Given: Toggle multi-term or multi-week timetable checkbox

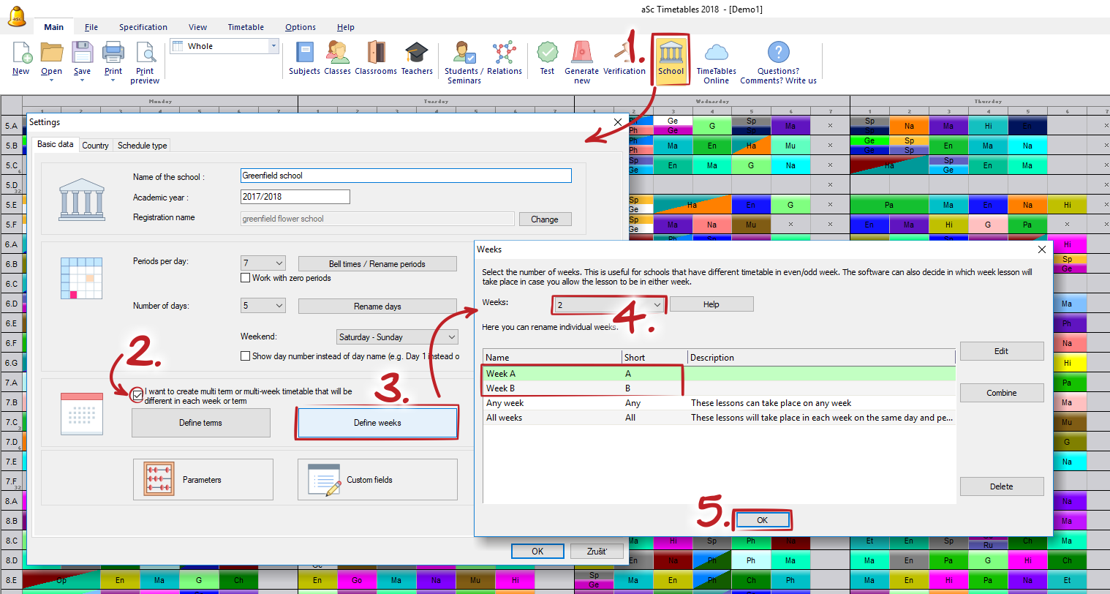Looking at the screenshot, I should pos(137,395).
